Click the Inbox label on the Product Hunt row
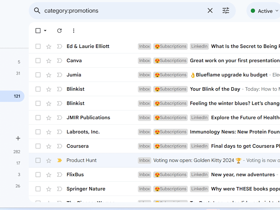Screen dimensions: 280x210 click(145, 160)
